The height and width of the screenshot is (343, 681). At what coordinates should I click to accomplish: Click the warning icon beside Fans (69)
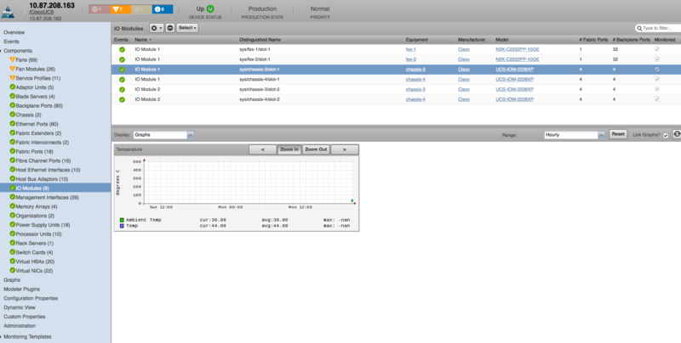click(x=12, y=59)
